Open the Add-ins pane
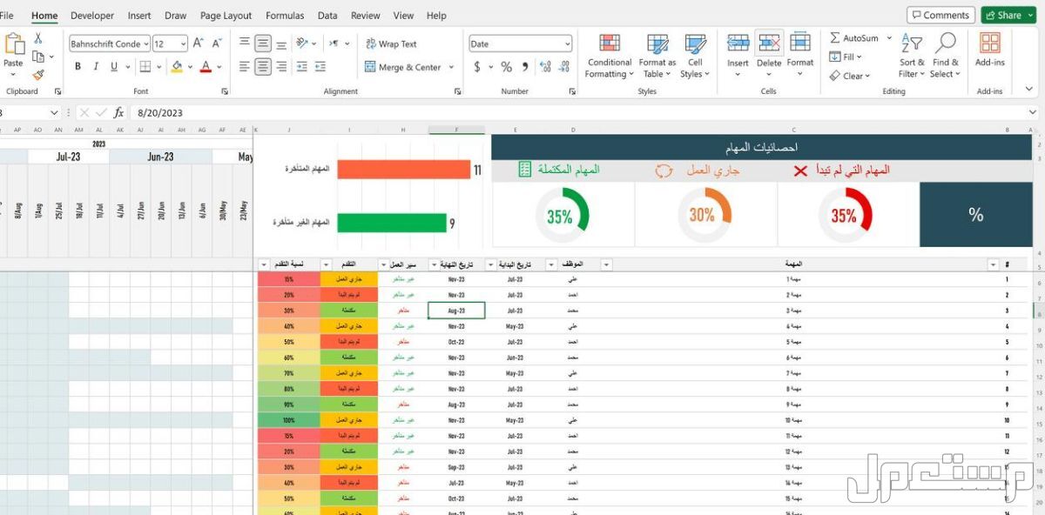Image resolution: width=1045 pixels, height=515 pixels. click(x=989, y=50)
